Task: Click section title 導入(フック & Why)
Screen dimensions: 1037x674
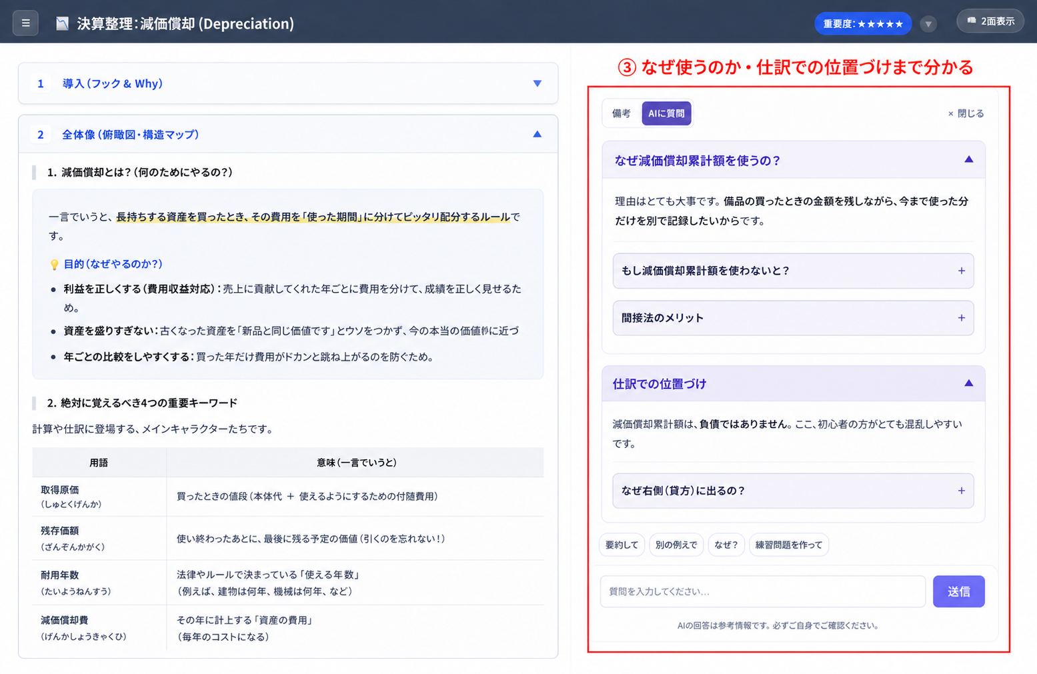Action: click(x=113, y=83)
